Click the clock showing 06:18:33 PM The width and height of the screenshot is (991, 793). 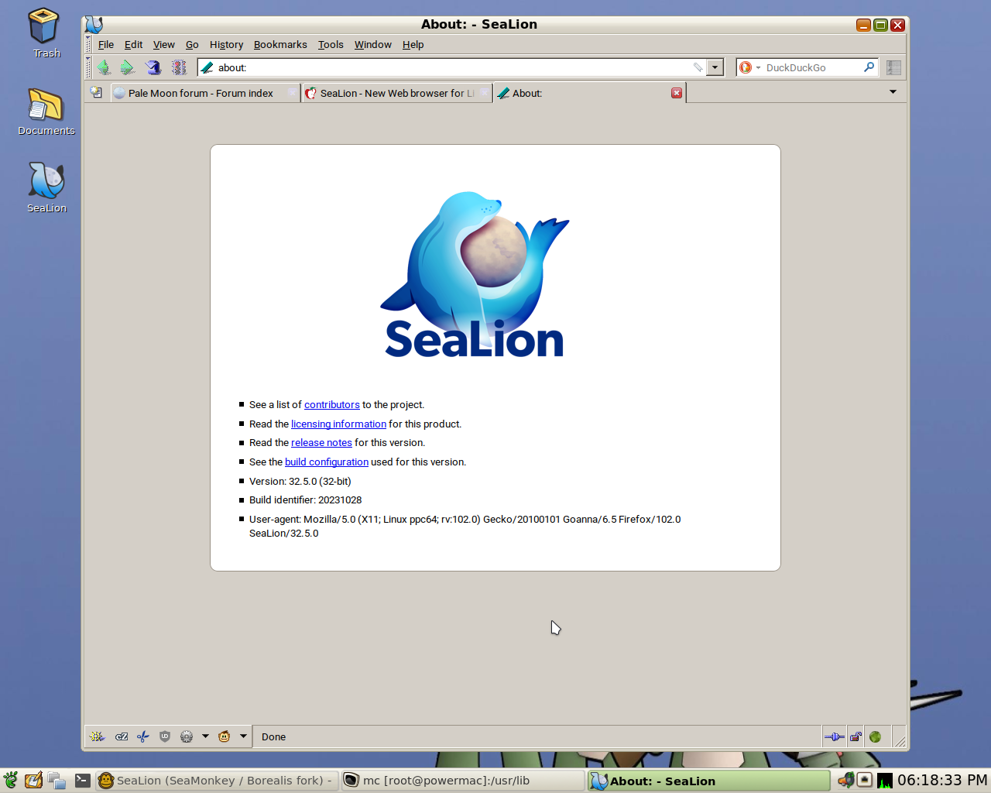(x=942, y=781)
